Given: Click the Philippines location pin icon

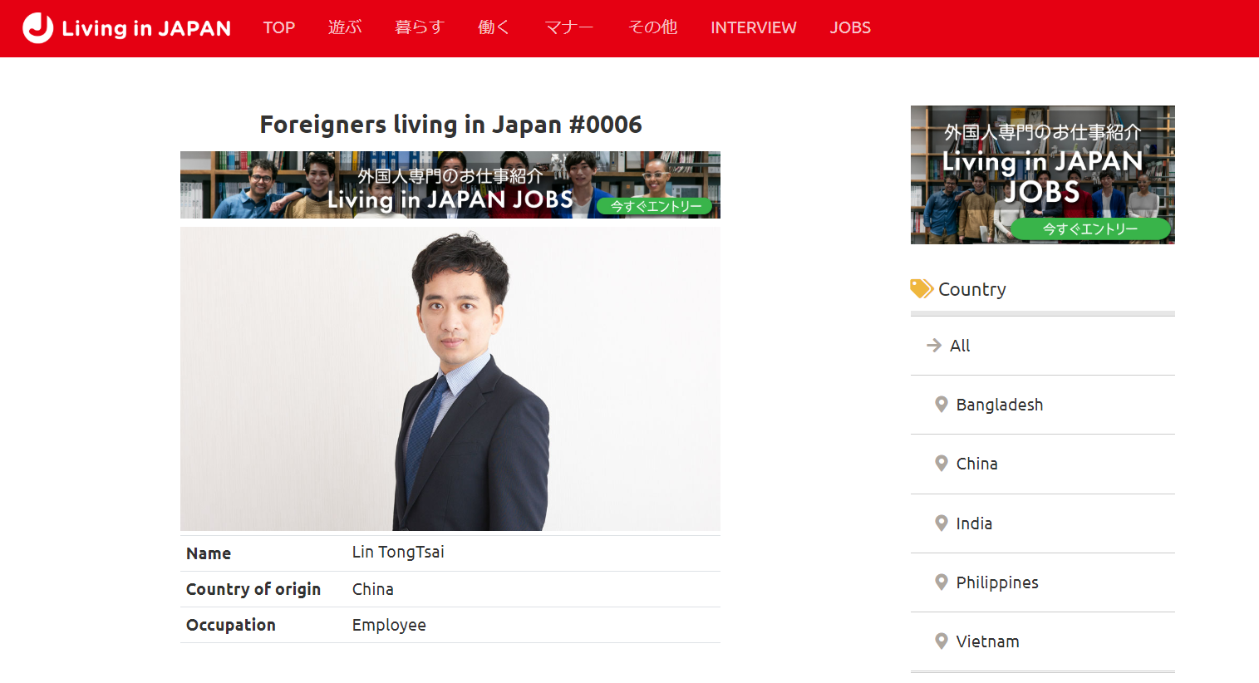Looking at the screenshot, I should tap(942, 582).
